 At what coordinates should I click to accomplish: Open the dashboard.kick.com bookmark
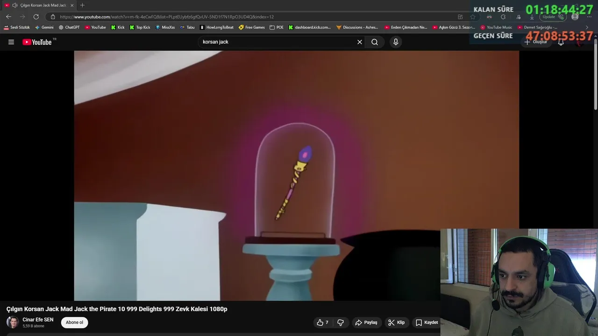pos(310,28)
